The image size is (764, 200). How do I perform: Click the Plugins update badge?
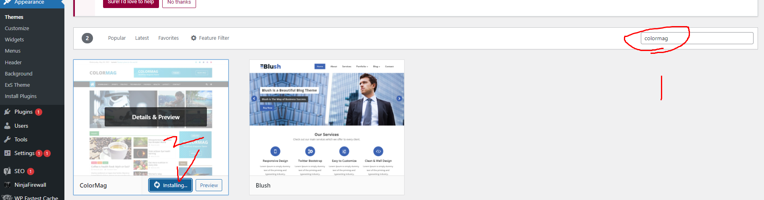tap(39, 112)
